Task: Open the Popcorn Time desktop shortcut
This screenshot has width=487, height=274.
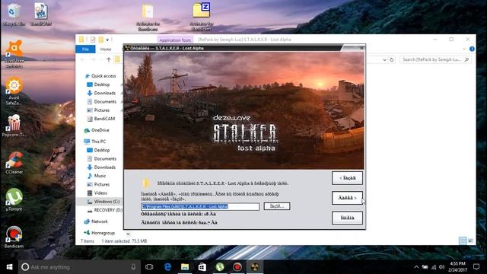Action: [x=14, y=126]
